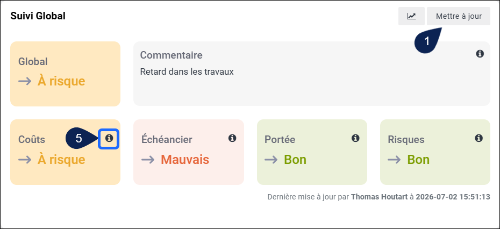The height and width of the screenshot is (229, 500).
Task: Click the arrow beside Global À risque
Action: click(25, 81)
